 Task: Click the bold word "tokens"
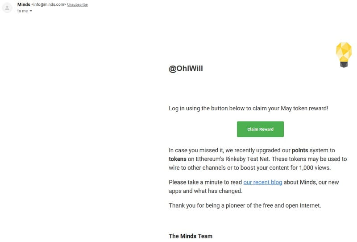click(x=178, y=159)
